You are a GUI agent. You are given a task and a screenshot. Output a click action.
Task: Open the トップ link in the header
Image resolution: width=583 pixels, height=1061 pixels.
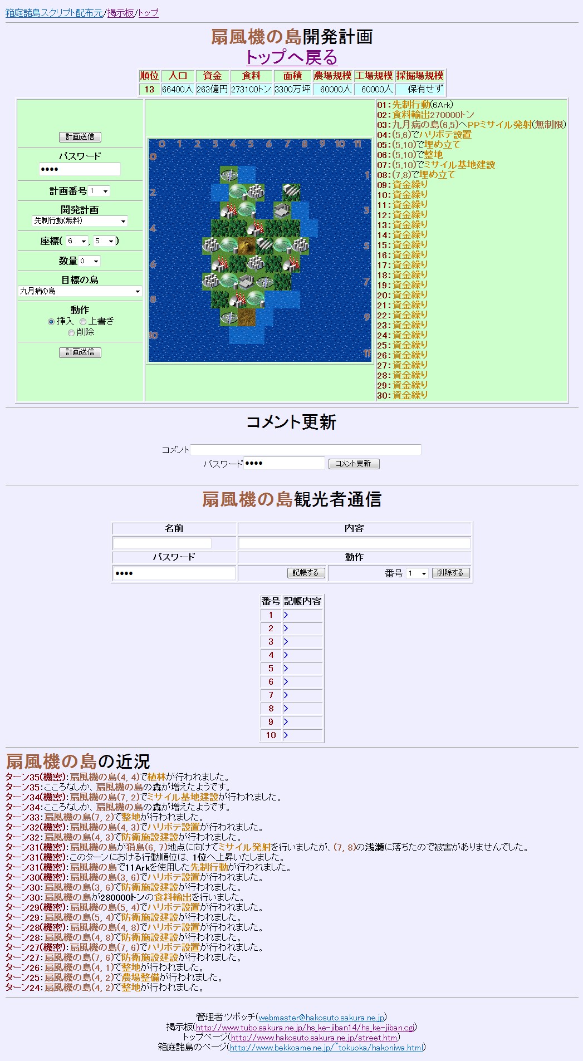148,13
